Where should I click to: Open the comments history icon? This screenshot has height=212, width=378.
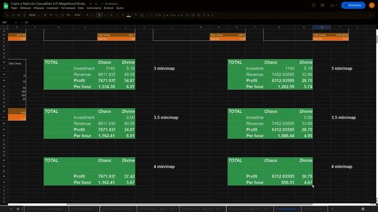tap(322, 5)
